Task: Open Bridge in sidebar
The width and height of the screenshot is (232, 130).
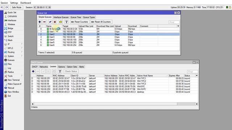Action: click(x=11, y=29)
